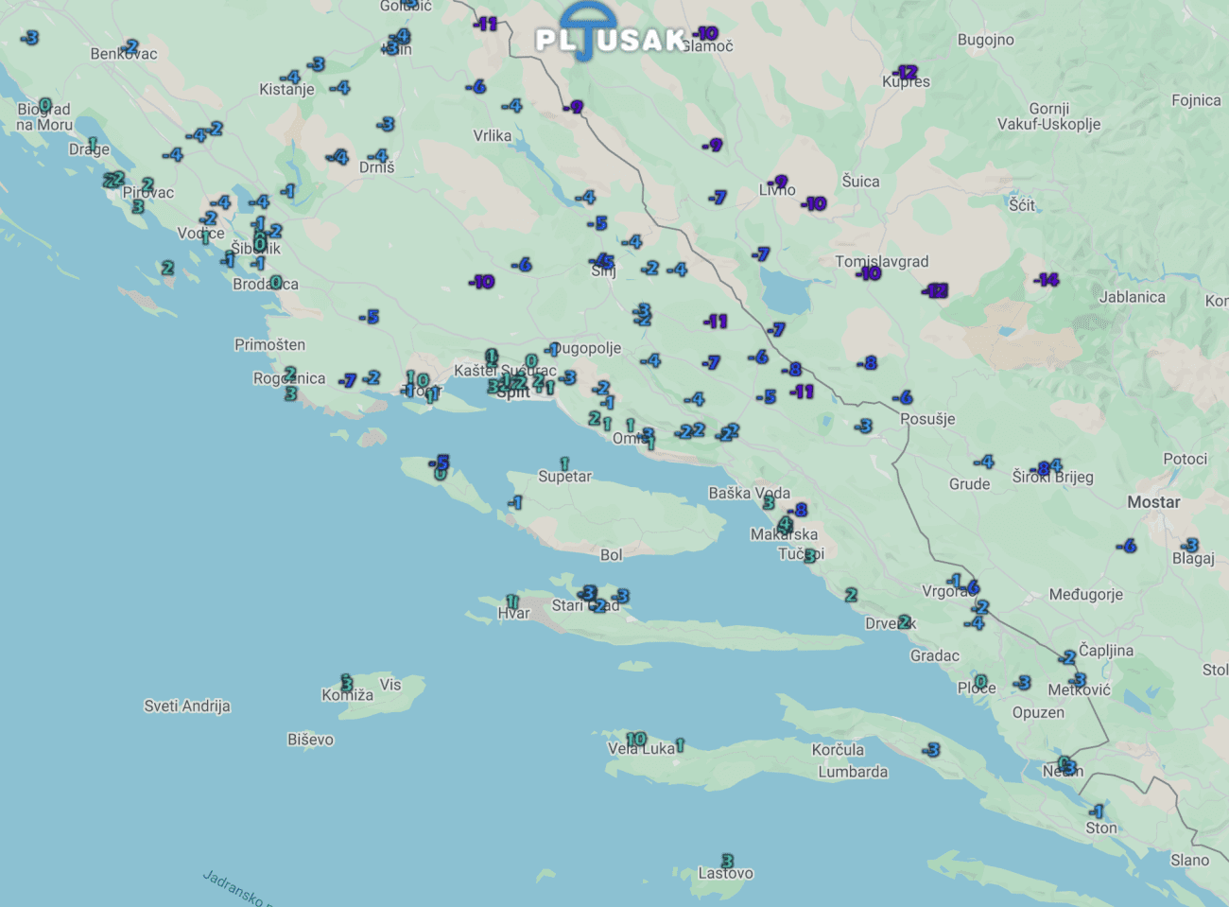Select the -10 marker beside Glamoč

(706, 34)
